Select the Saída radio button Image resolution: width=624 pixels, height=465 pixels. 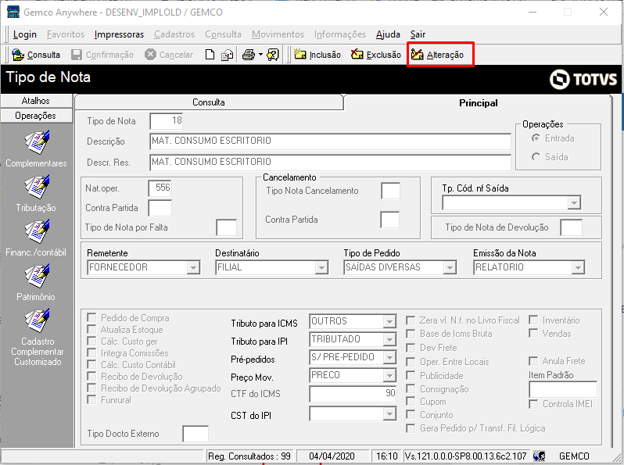pyautogui.click(x=536, y=157)
